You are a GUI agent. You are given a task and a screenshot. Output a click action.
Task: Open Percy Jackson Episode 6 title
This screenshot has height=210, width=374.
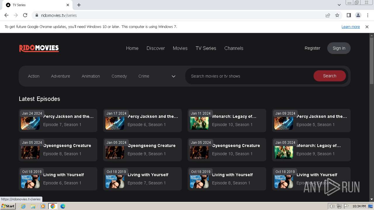pyautogui.click(x=153, y=116)
